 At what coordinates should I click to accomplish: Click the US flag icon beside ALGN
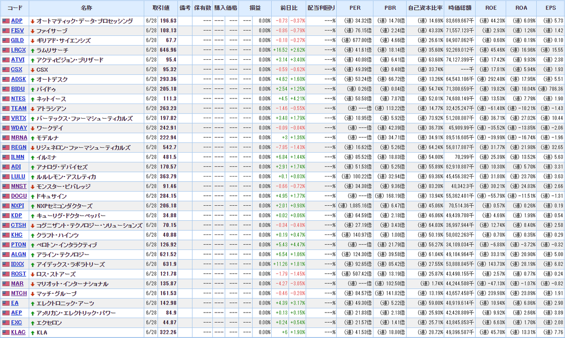point(6,255)
